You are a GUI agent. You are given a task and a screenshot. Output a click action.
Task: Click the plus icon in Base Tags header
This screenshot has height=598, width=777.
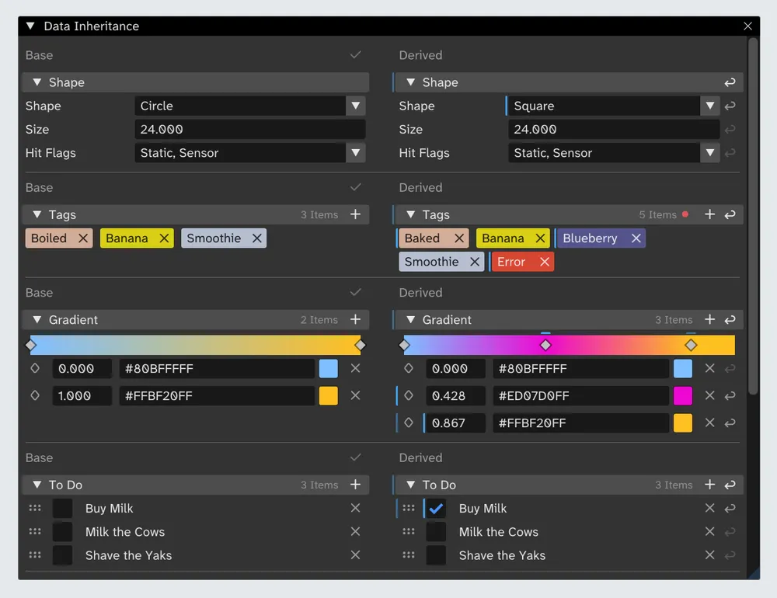(x=355, y=214)
